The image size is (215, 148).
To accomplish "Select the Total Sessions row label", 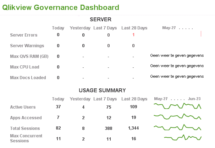I will click(x=25, y=128).
